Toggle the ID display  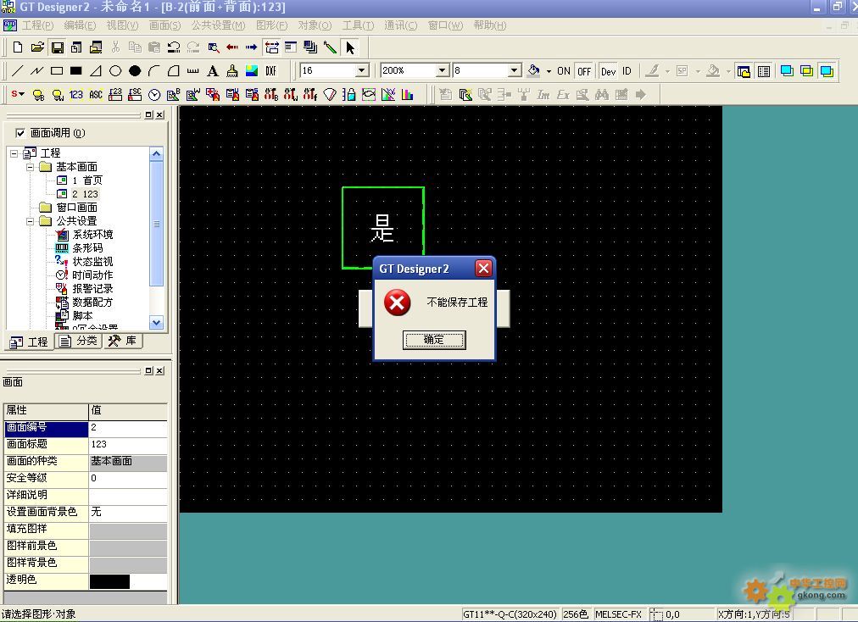click(627, 71)
